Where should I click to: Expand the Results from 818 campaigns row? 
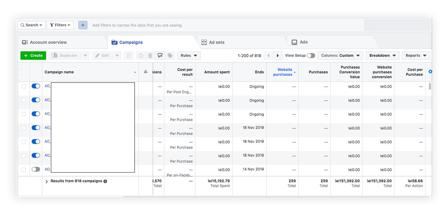pos(47,182)
